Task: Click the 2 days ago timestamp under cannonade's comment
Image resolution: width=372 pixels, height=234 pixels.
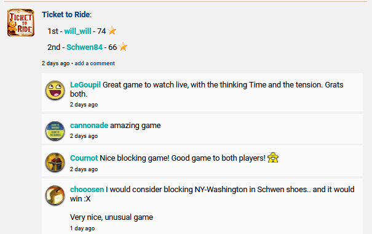Action: coord(84,136)
